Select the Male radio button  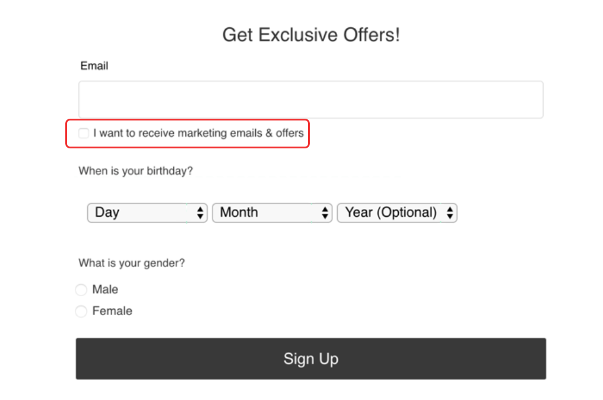[x=81, y=290]
